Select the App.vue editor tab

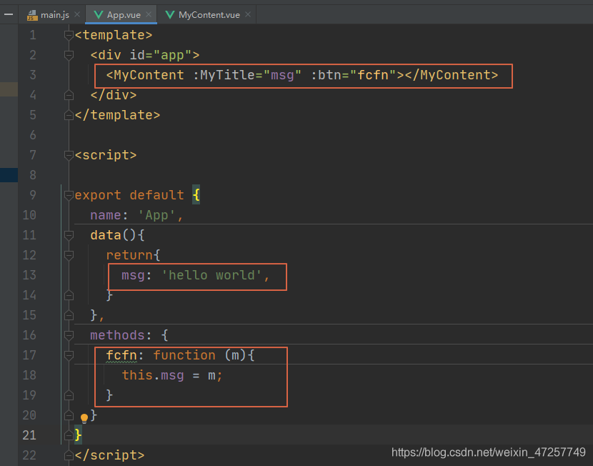click(121, 15)
